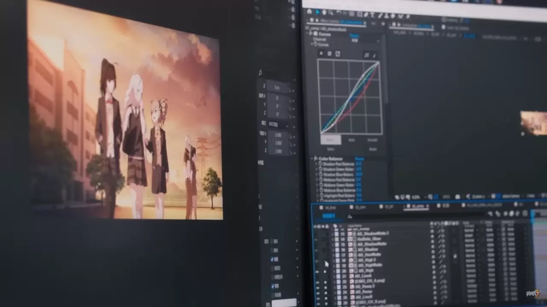
Task: Select the Pen tool in toolbar
Action: coord(366,15)
